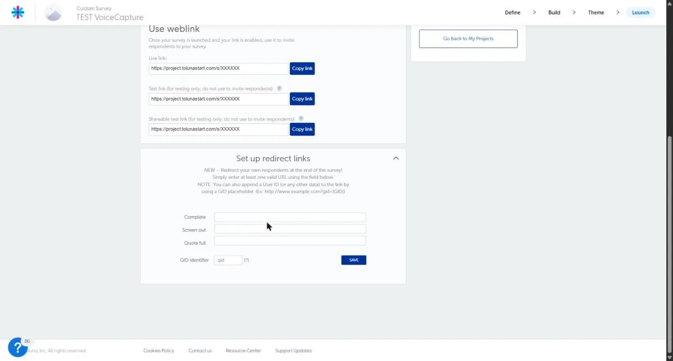
Task: Go to the Build step
Action: [x=554, y=12]
